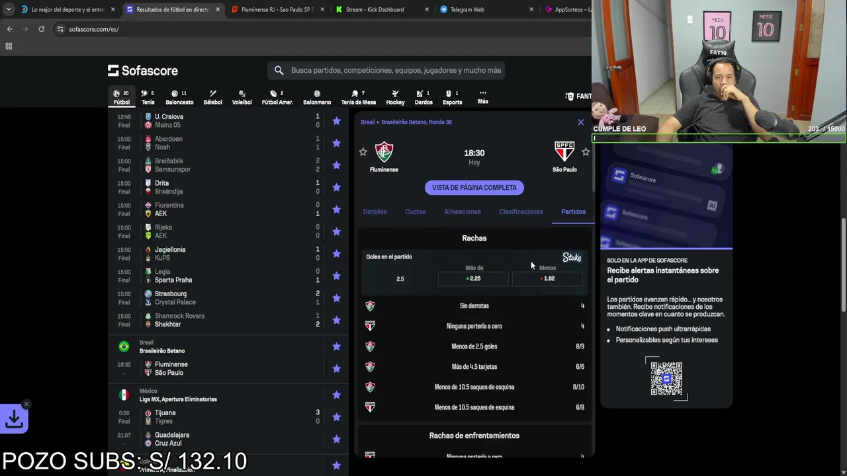Click the download overlay icon
This screenshot has height=476, width=847.
[x=14, y=419]
